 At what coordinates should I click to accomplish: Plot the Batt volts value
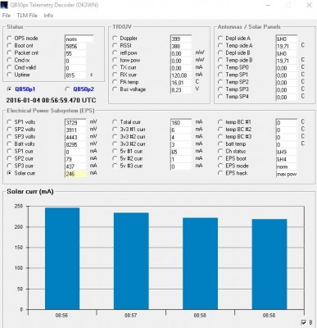(x=10, y=144)
